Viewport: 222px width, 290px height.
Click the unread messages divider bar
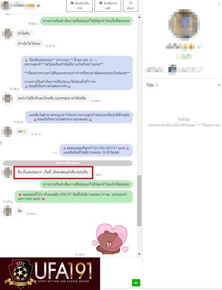(68, 163)
